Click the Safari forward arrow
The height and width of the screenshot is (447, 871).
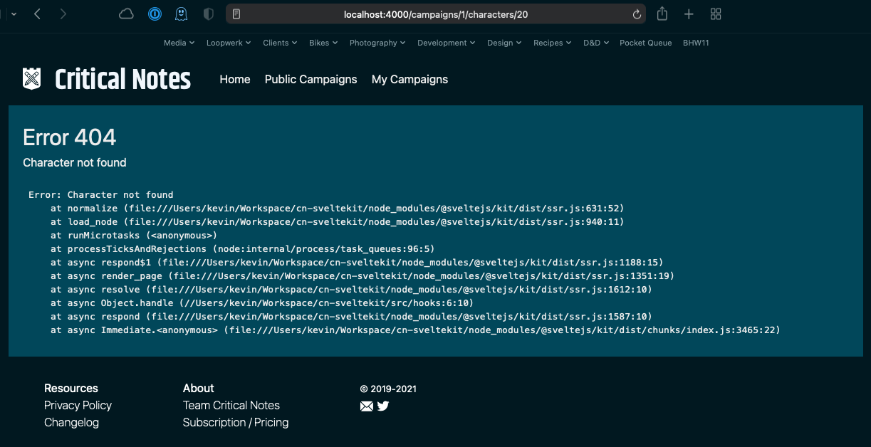[x=63, y=14]
